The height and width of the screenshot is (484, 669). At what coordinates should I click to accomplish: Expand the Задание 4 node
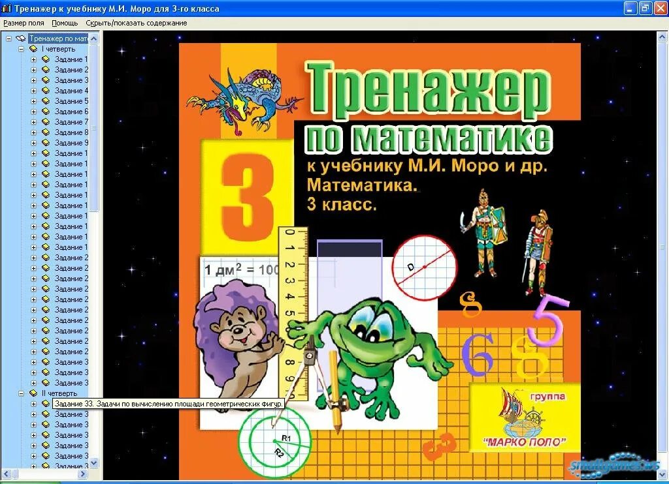click(34, 91)
